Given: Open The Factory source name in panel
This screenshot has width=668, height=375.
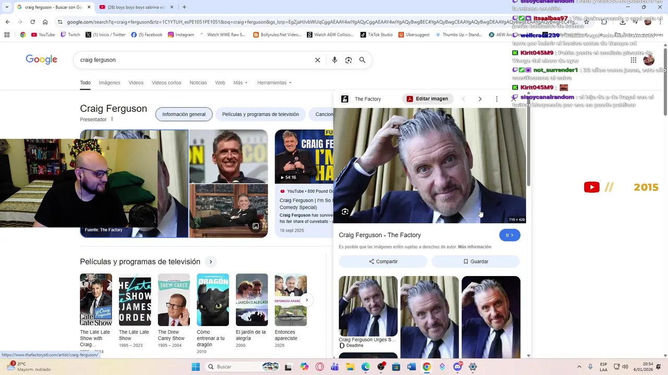Looking at the screenshot, I should (x=368, y=99).
